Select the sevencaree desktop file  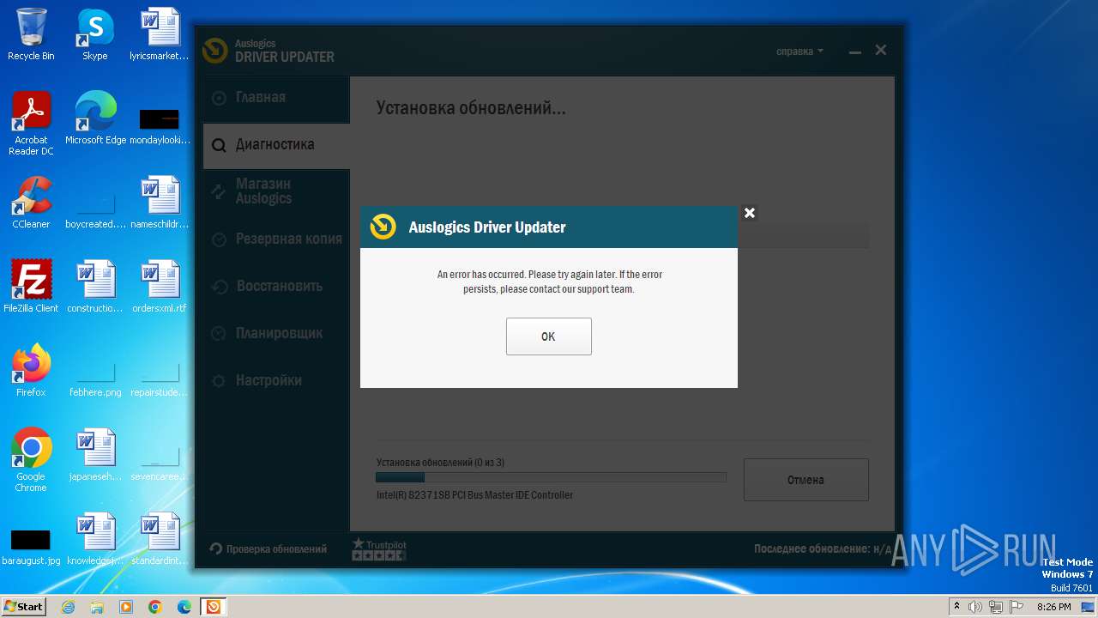(x=160, y=463)
